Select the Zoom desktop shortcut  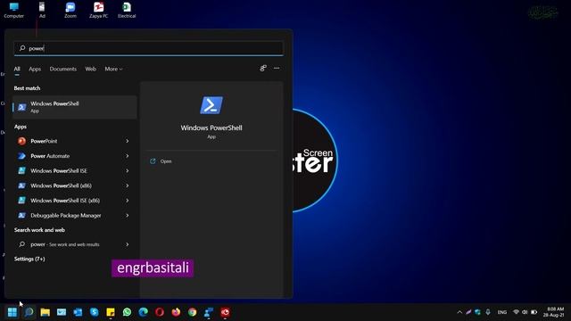point(70,10)
